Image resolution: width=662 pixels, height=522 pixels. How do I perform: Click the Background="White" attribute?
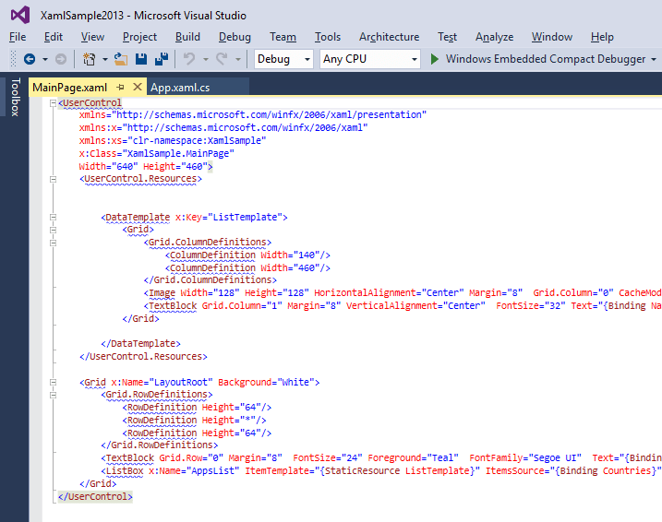pyautogui.click(x=266, y=383)
